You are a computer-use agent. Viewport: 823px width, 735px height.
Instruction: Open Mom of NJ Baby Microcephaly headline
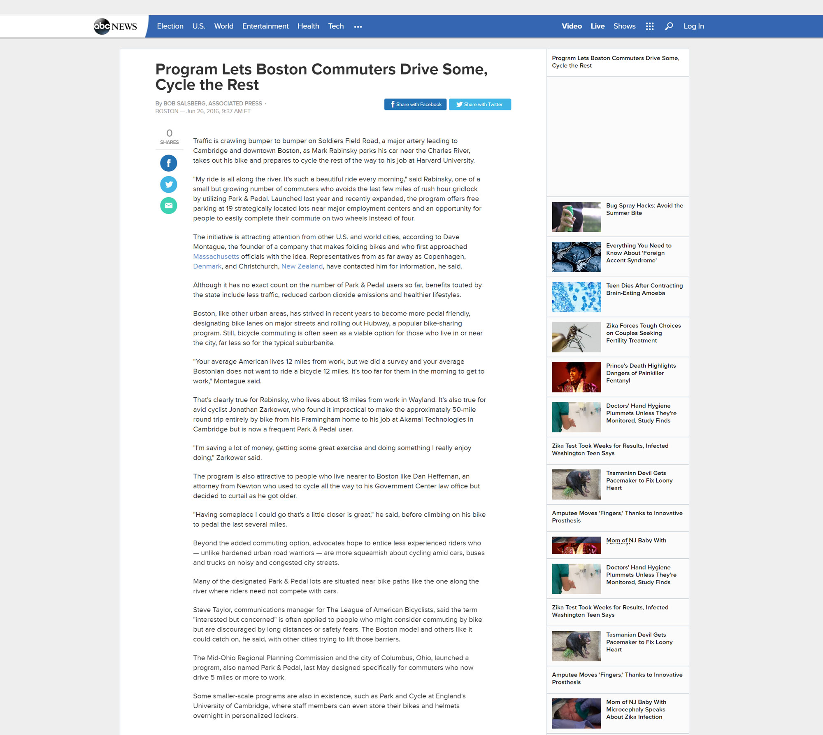[x=636, y=709]
